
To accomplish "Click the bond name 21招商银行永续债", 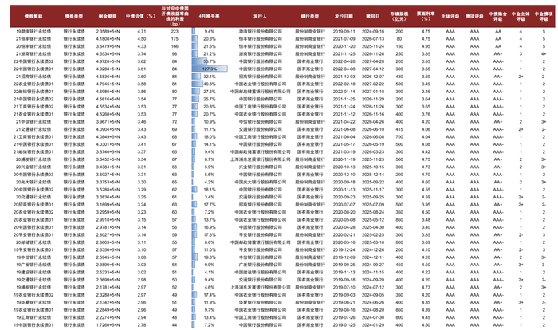I will click(33, 77).
